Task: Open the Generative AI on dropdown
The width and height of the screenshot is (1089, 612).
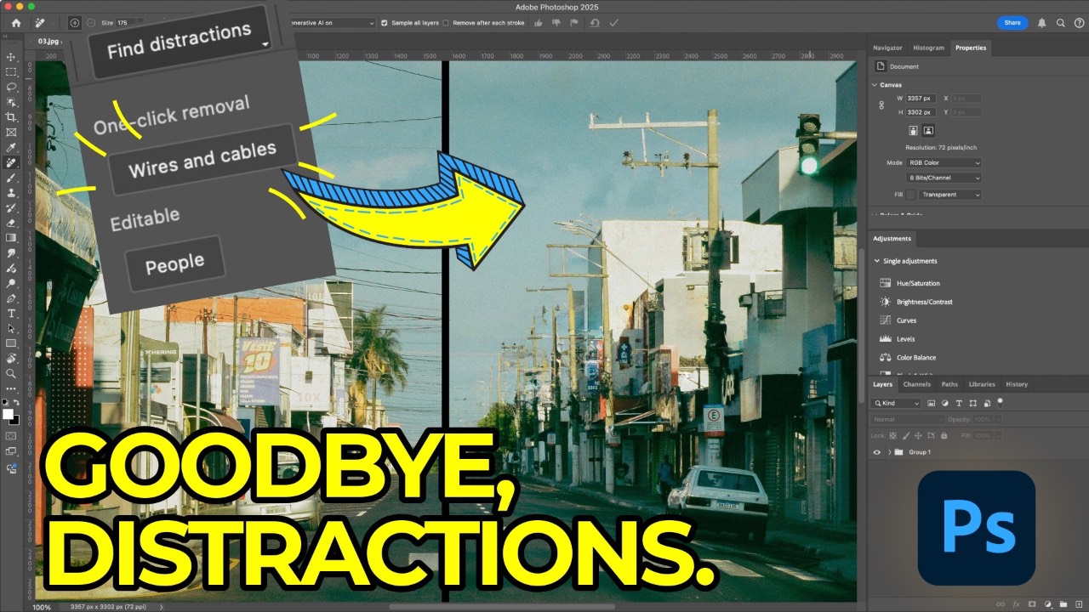Action: pos(333,23)
